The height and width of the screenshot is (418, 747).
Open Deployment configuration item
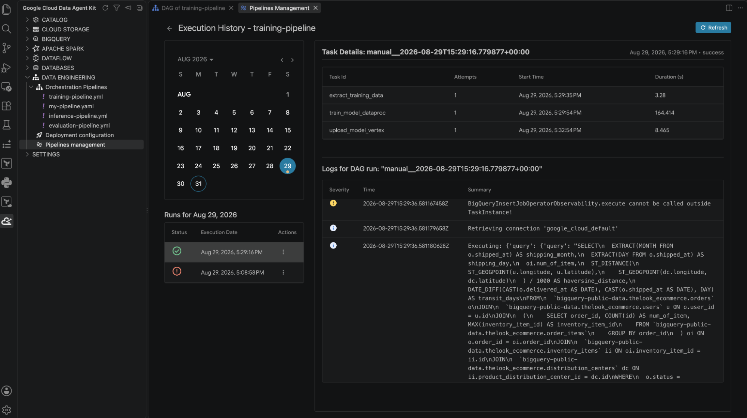(80, 135)
